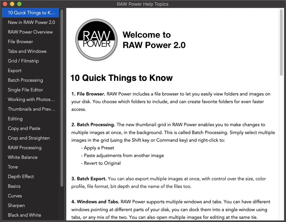
Task: Click the '- Apply a Preset' line
Action: [x=98, y=148]
